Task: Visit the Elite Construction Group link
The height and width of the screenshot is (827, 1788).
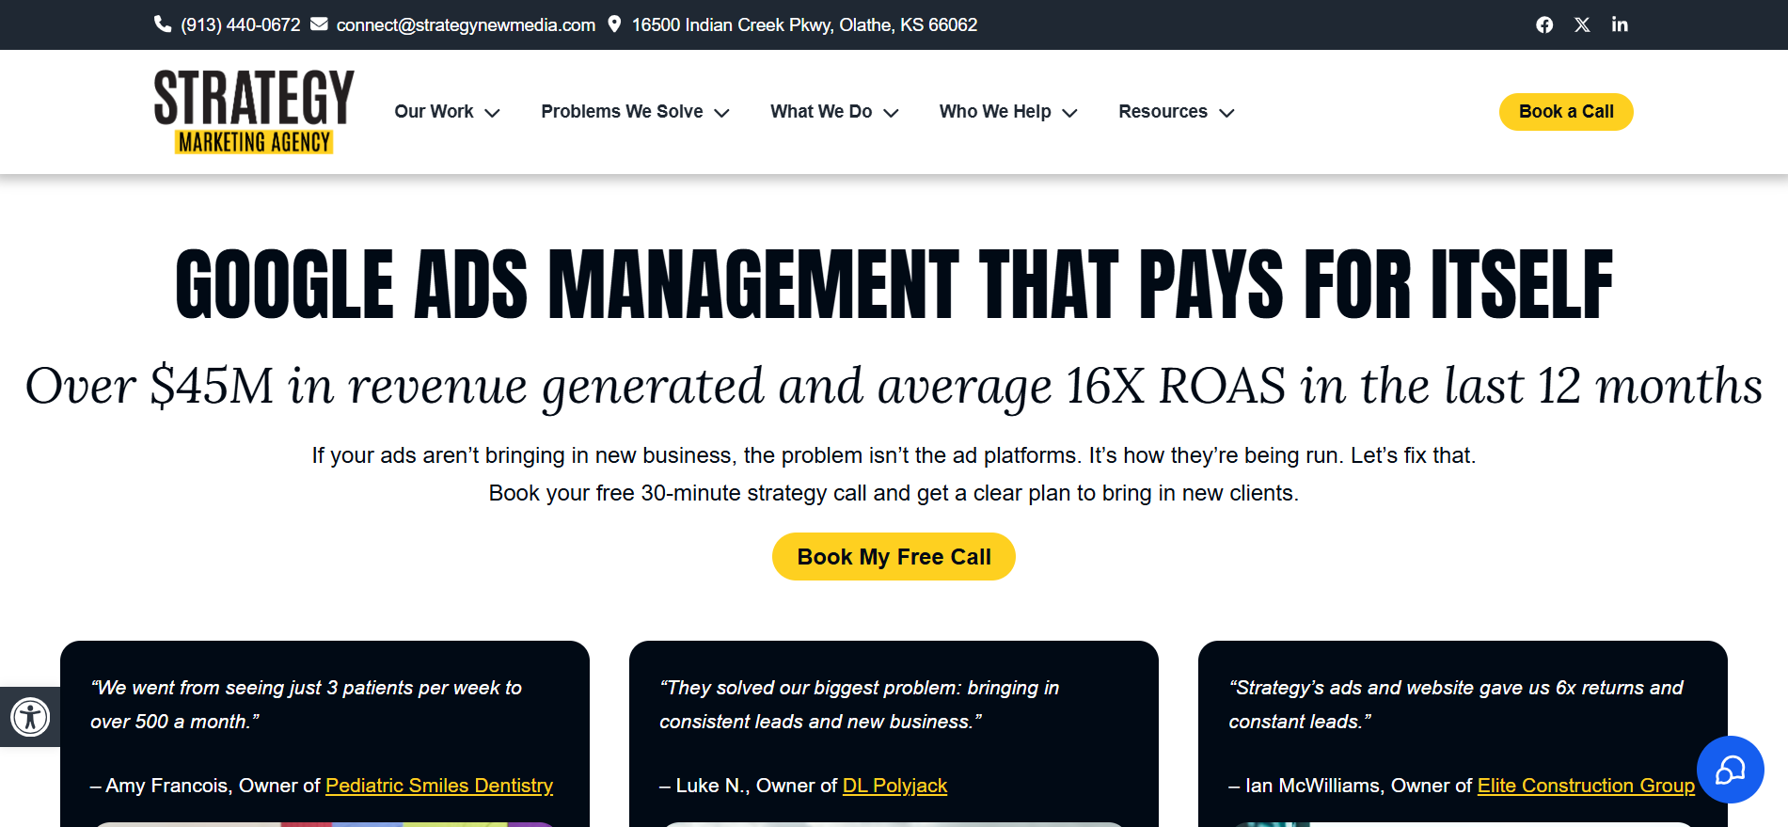Action: click(x=1586, y=786)
